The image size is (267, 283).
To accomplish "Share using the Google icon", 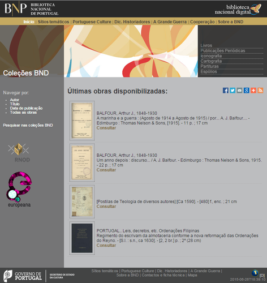I will (247, 91).
